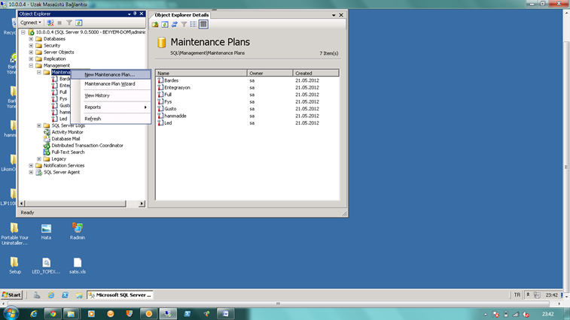Open the Reports submenu

coord(114,107)
